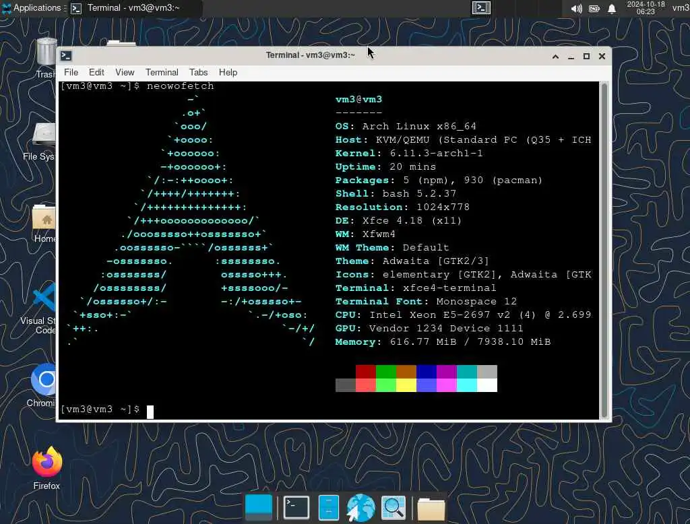
Task: Launch terminal emulator from the dock
Action: coord(296,508)
